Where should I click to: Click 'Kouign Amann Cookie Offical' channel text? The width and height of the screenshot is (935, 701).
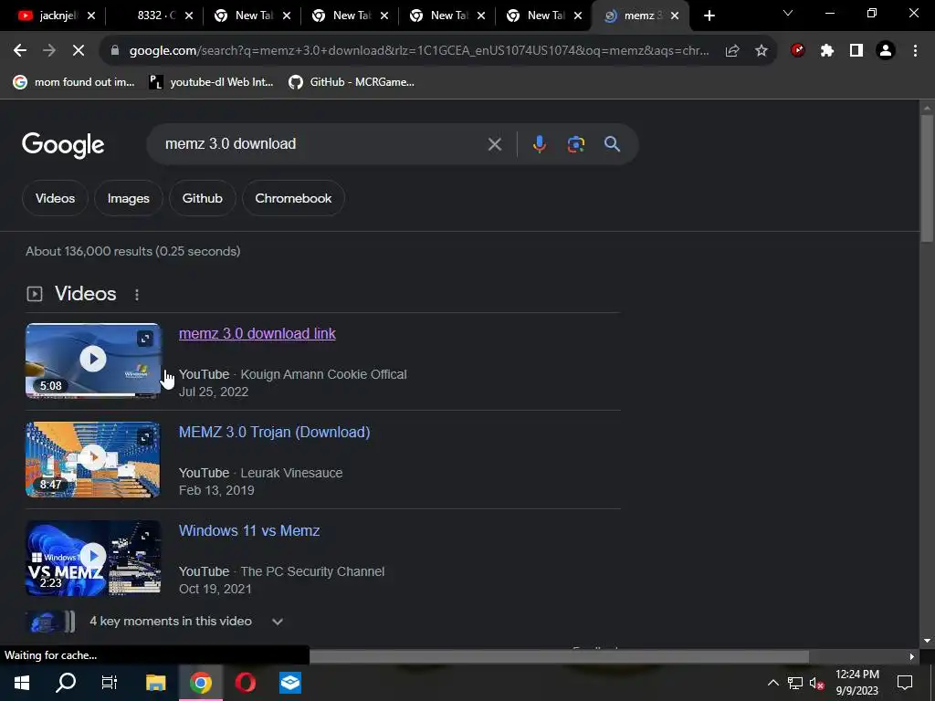(x=323, y=374)
